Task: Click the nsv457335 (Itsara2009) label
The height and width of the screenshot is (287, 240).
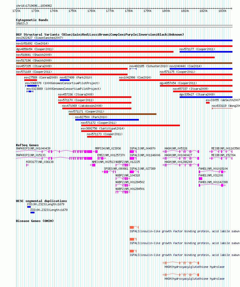Action: [34, 66]
